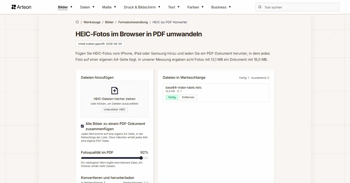Expand the Daten dropdown arrow
Image resolution: width=350 pixels, height=183 pixels.
(93, 7)
